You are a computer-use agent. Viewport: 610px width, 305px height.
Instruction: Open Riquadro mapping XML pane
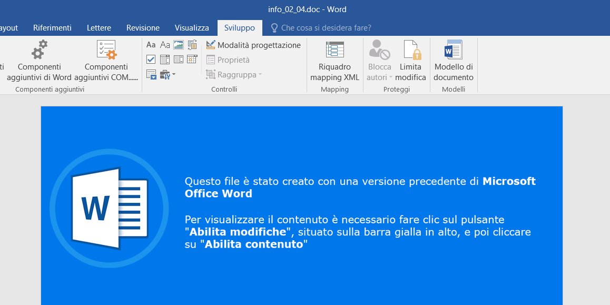[x=334, y=61]
